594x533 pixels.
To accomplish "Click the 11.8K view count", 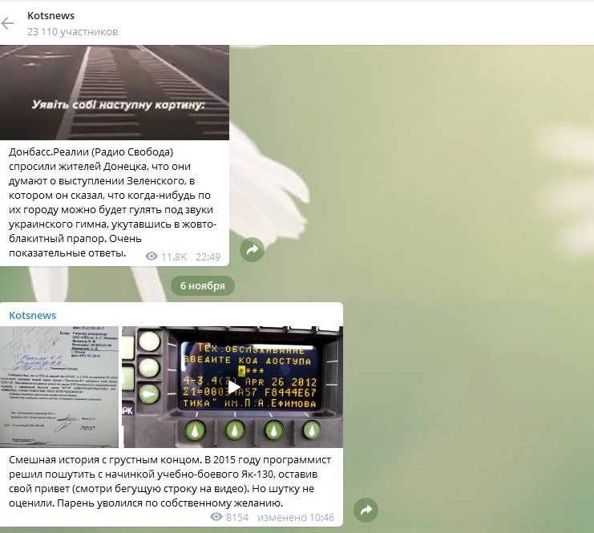I will pyautogui.click(x=174, y=256).
